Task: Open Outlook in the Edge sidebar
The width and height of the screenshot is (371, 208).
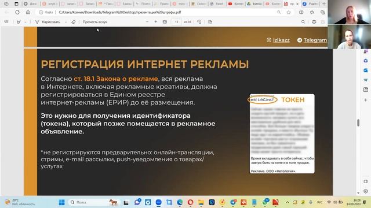Action: [366, 70]
